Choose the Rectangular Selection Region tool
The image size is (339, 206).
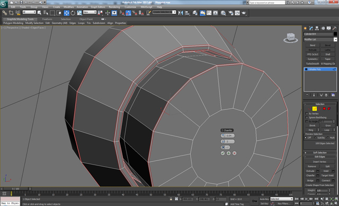[52, 13]
